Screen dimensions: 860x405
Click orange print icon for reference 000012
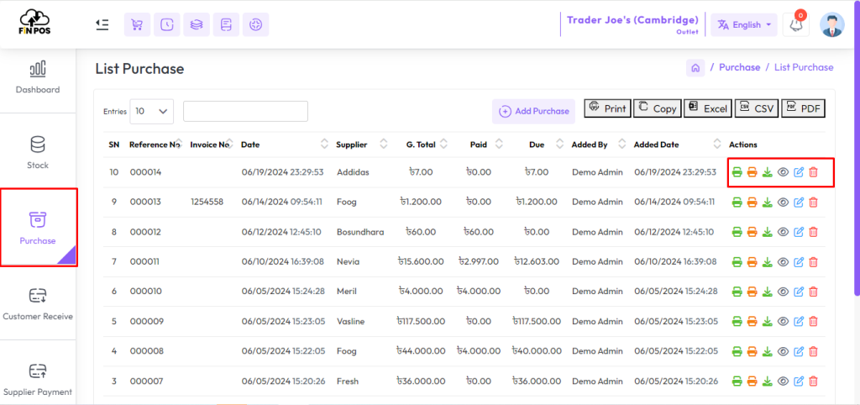pos(752,232)
